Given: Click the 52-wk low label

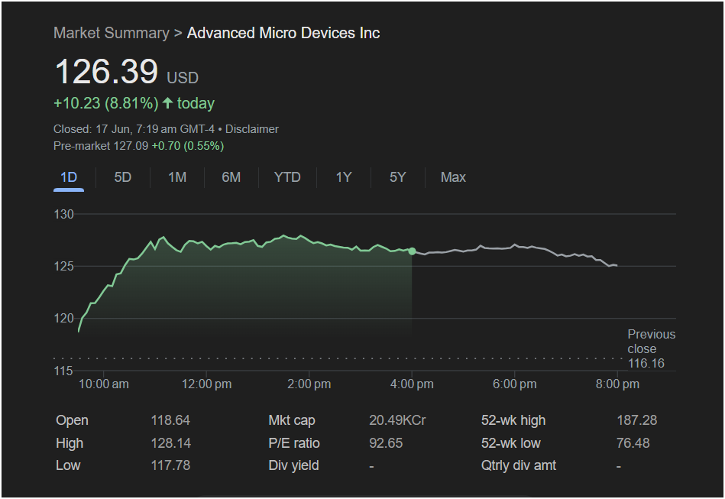Looking at the screenshot, I should (x=511, y=443).
